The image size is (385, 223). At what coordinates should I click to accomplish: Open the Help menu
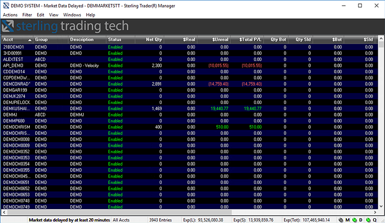tap(90, 15)
